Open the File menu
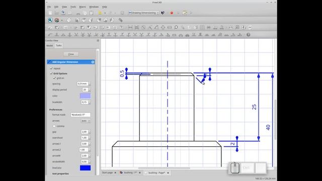The image size is (322, 181). 49,7
